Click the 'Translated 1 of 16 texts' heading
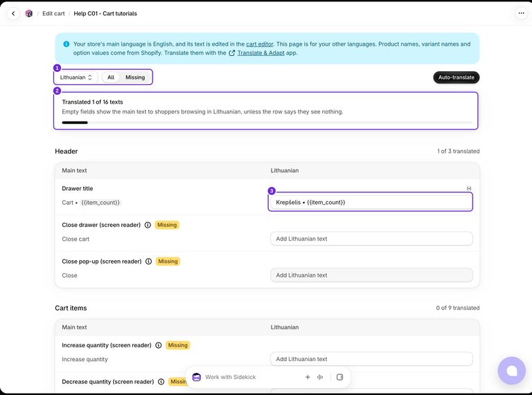Screen dimensions: 532x395 92,102
